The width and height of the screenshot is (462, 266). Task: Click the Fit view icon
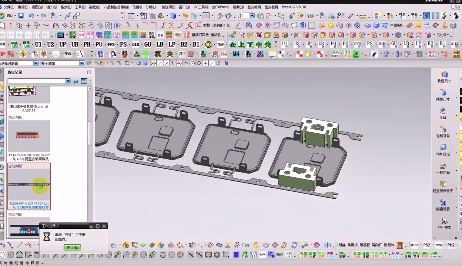pyautogui.click(x=131, y=16)
